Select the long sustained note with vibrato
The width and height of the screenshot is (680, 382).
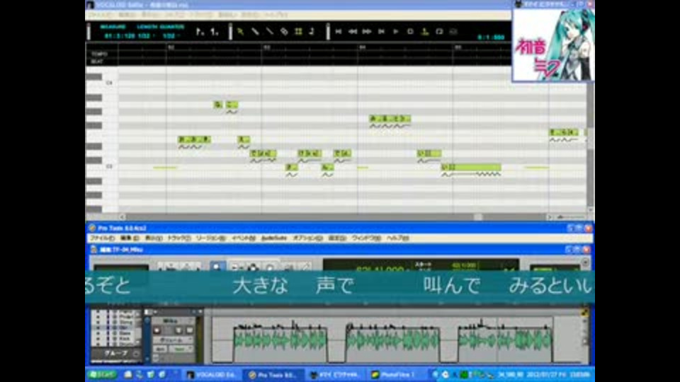tap(472, 167)
